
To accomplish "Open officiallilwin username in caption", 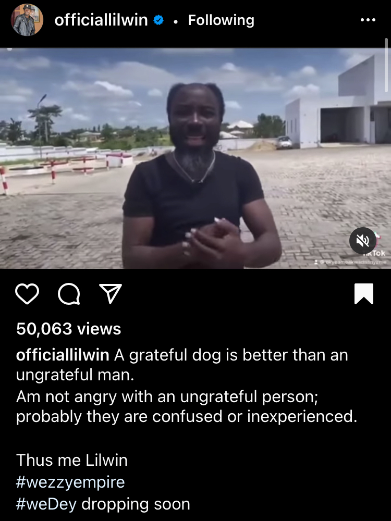I will pos(63,355).
